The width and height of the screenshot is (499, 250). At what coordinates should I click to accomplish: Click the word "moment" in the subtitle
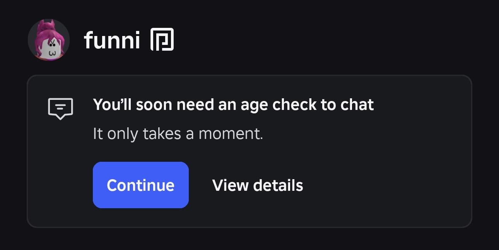[229, 134]
